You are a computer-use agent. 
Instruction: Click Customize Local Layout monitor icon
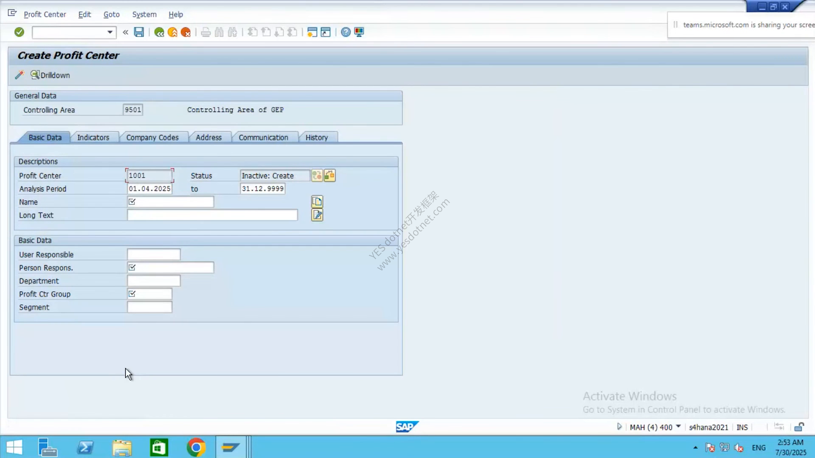click(359, 32)
